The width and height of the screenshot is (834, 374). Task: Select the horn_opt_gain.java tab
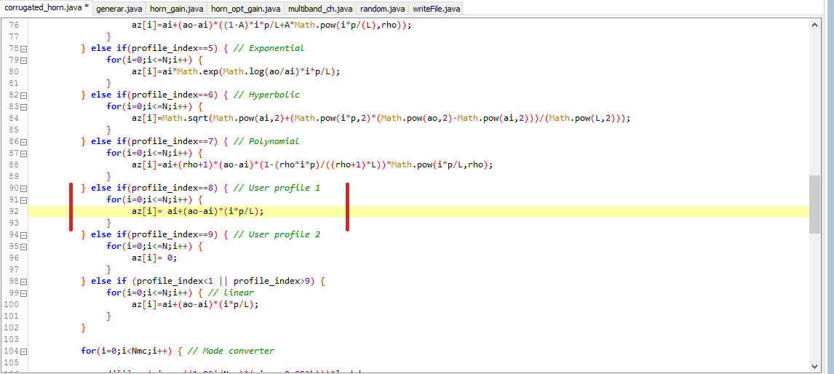[245, 9]
